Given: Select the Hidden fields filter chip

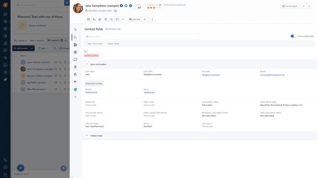Looking at the screenshot, I should (113, 44).
